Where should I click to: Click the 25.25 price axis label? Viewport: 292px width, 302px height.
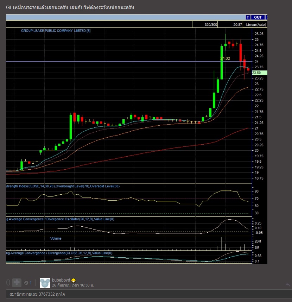(x=259, y=34)
